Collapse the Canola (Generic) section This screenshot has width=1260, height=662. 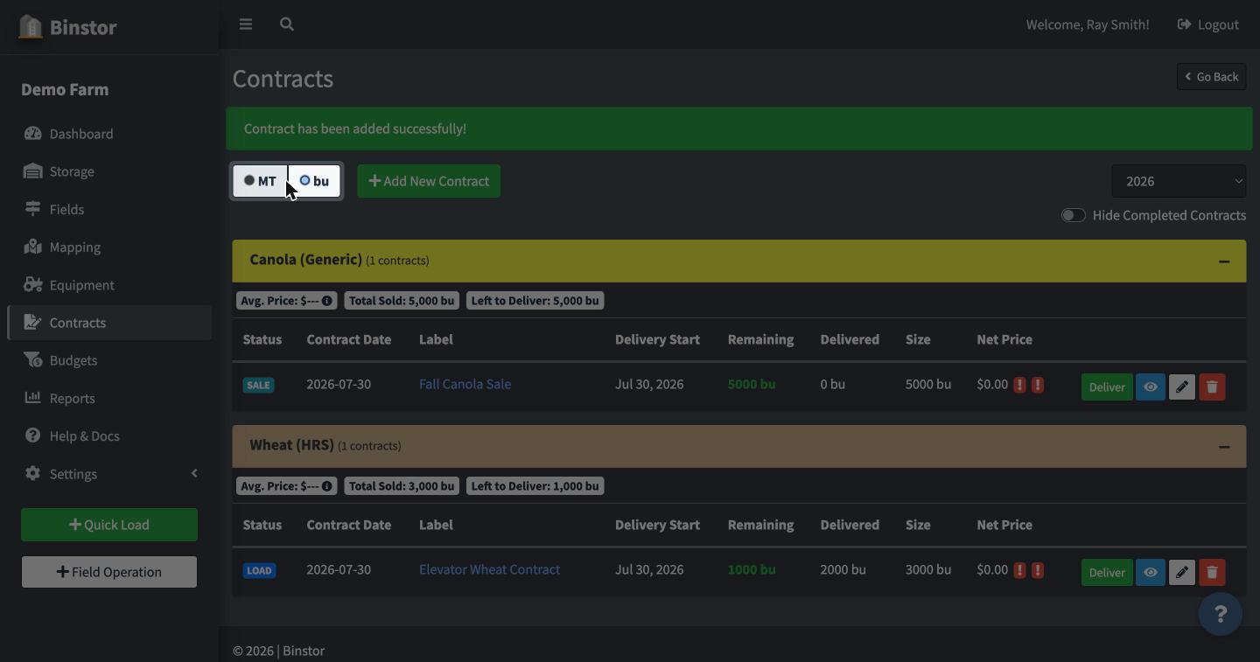point(1224,261)
